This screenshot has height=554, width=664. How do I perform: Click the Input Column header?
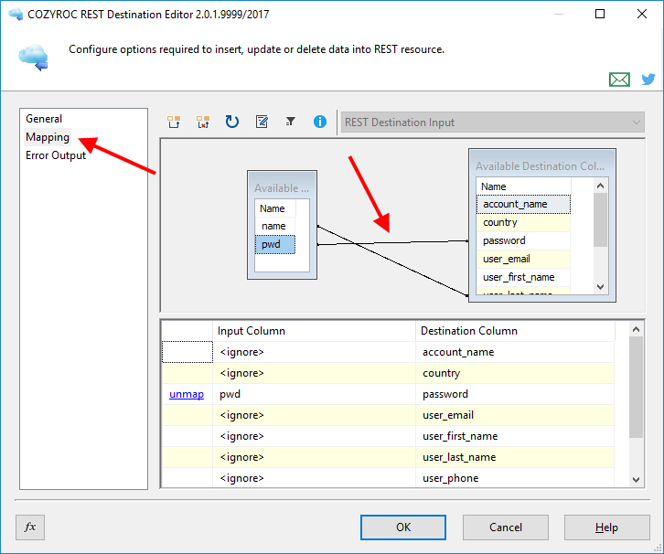pos(314,331)
